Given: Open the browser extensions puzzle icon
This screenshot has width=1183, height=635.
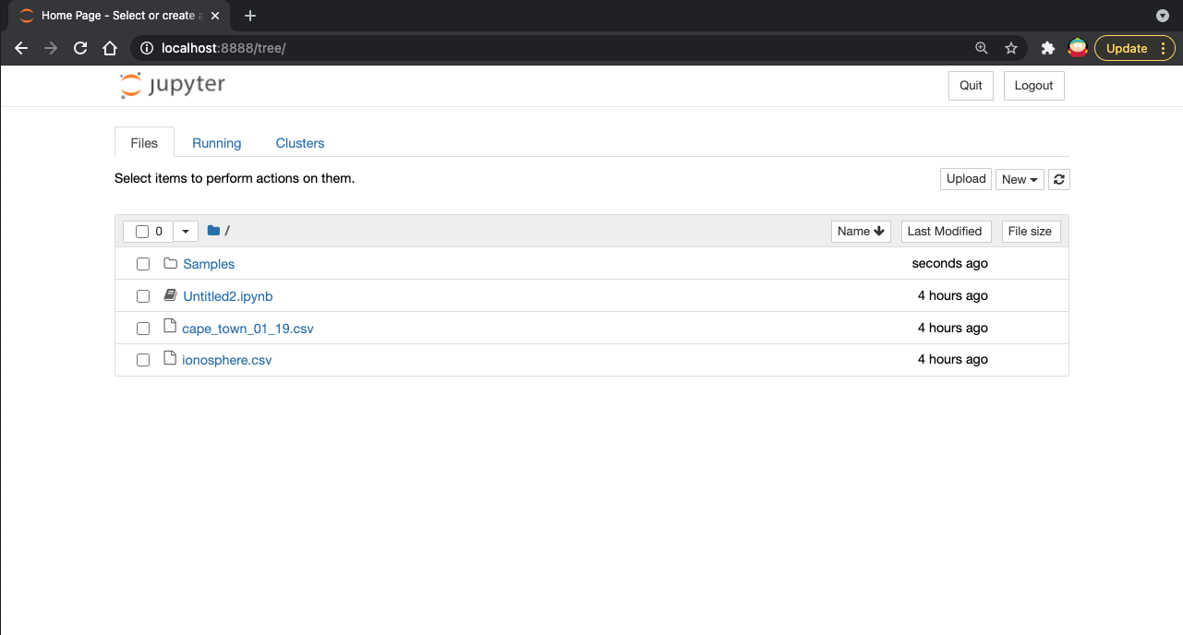Looking at the screenshot, I should (x=1047, y=48).
